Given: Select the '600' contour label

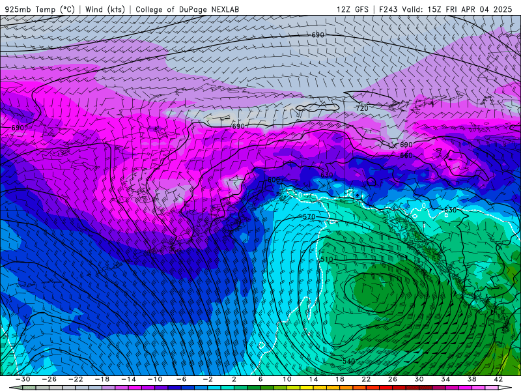Looking at the screenshot, I should [x=274, y=180].
